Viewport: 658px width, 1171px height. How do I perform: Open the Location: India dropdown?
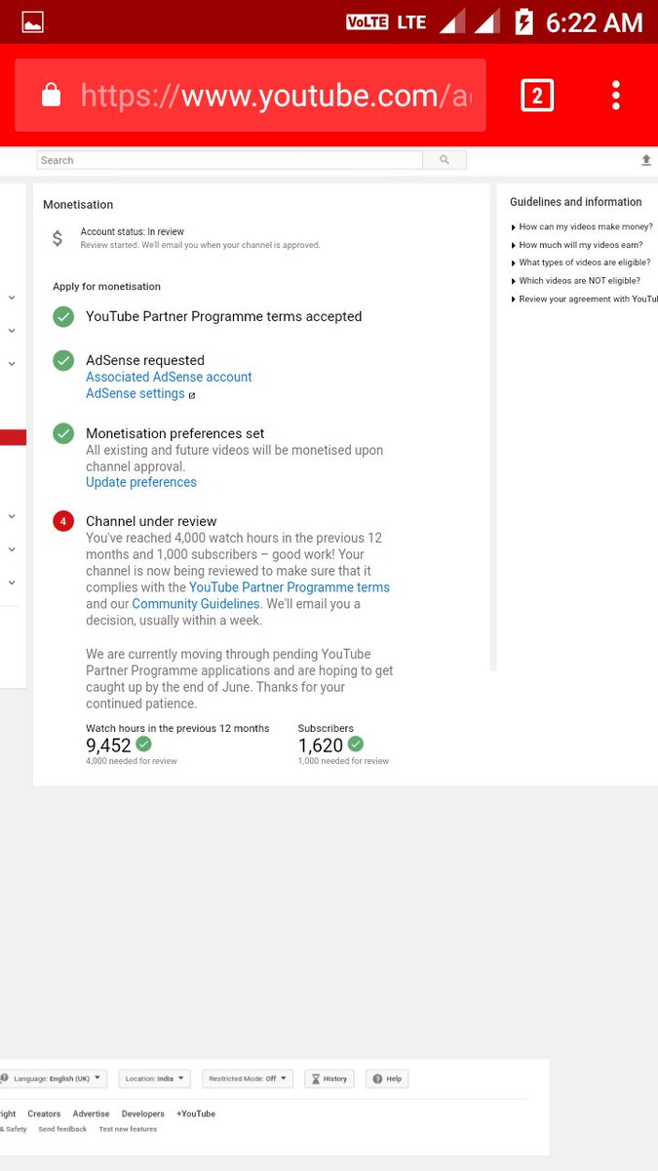[155, 1078]
